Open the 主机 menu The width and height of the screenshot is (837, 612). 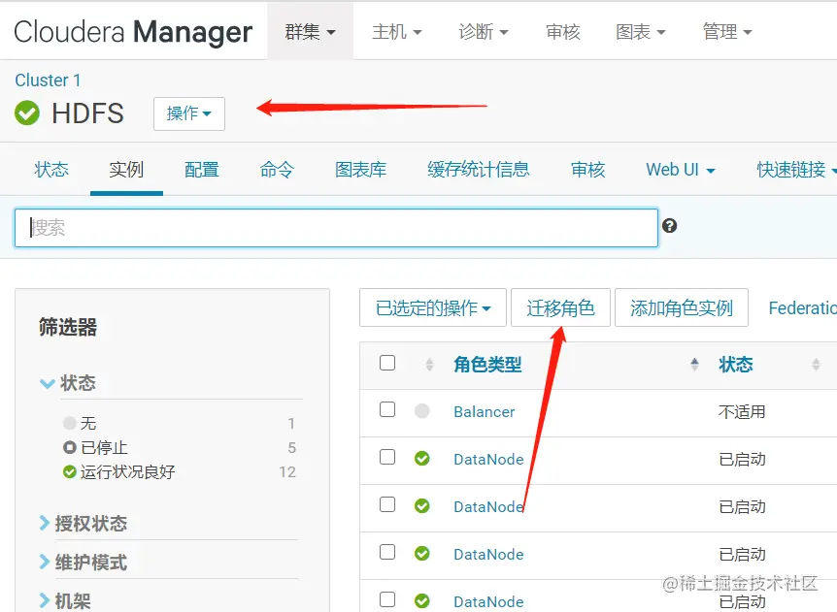[396, 31]
